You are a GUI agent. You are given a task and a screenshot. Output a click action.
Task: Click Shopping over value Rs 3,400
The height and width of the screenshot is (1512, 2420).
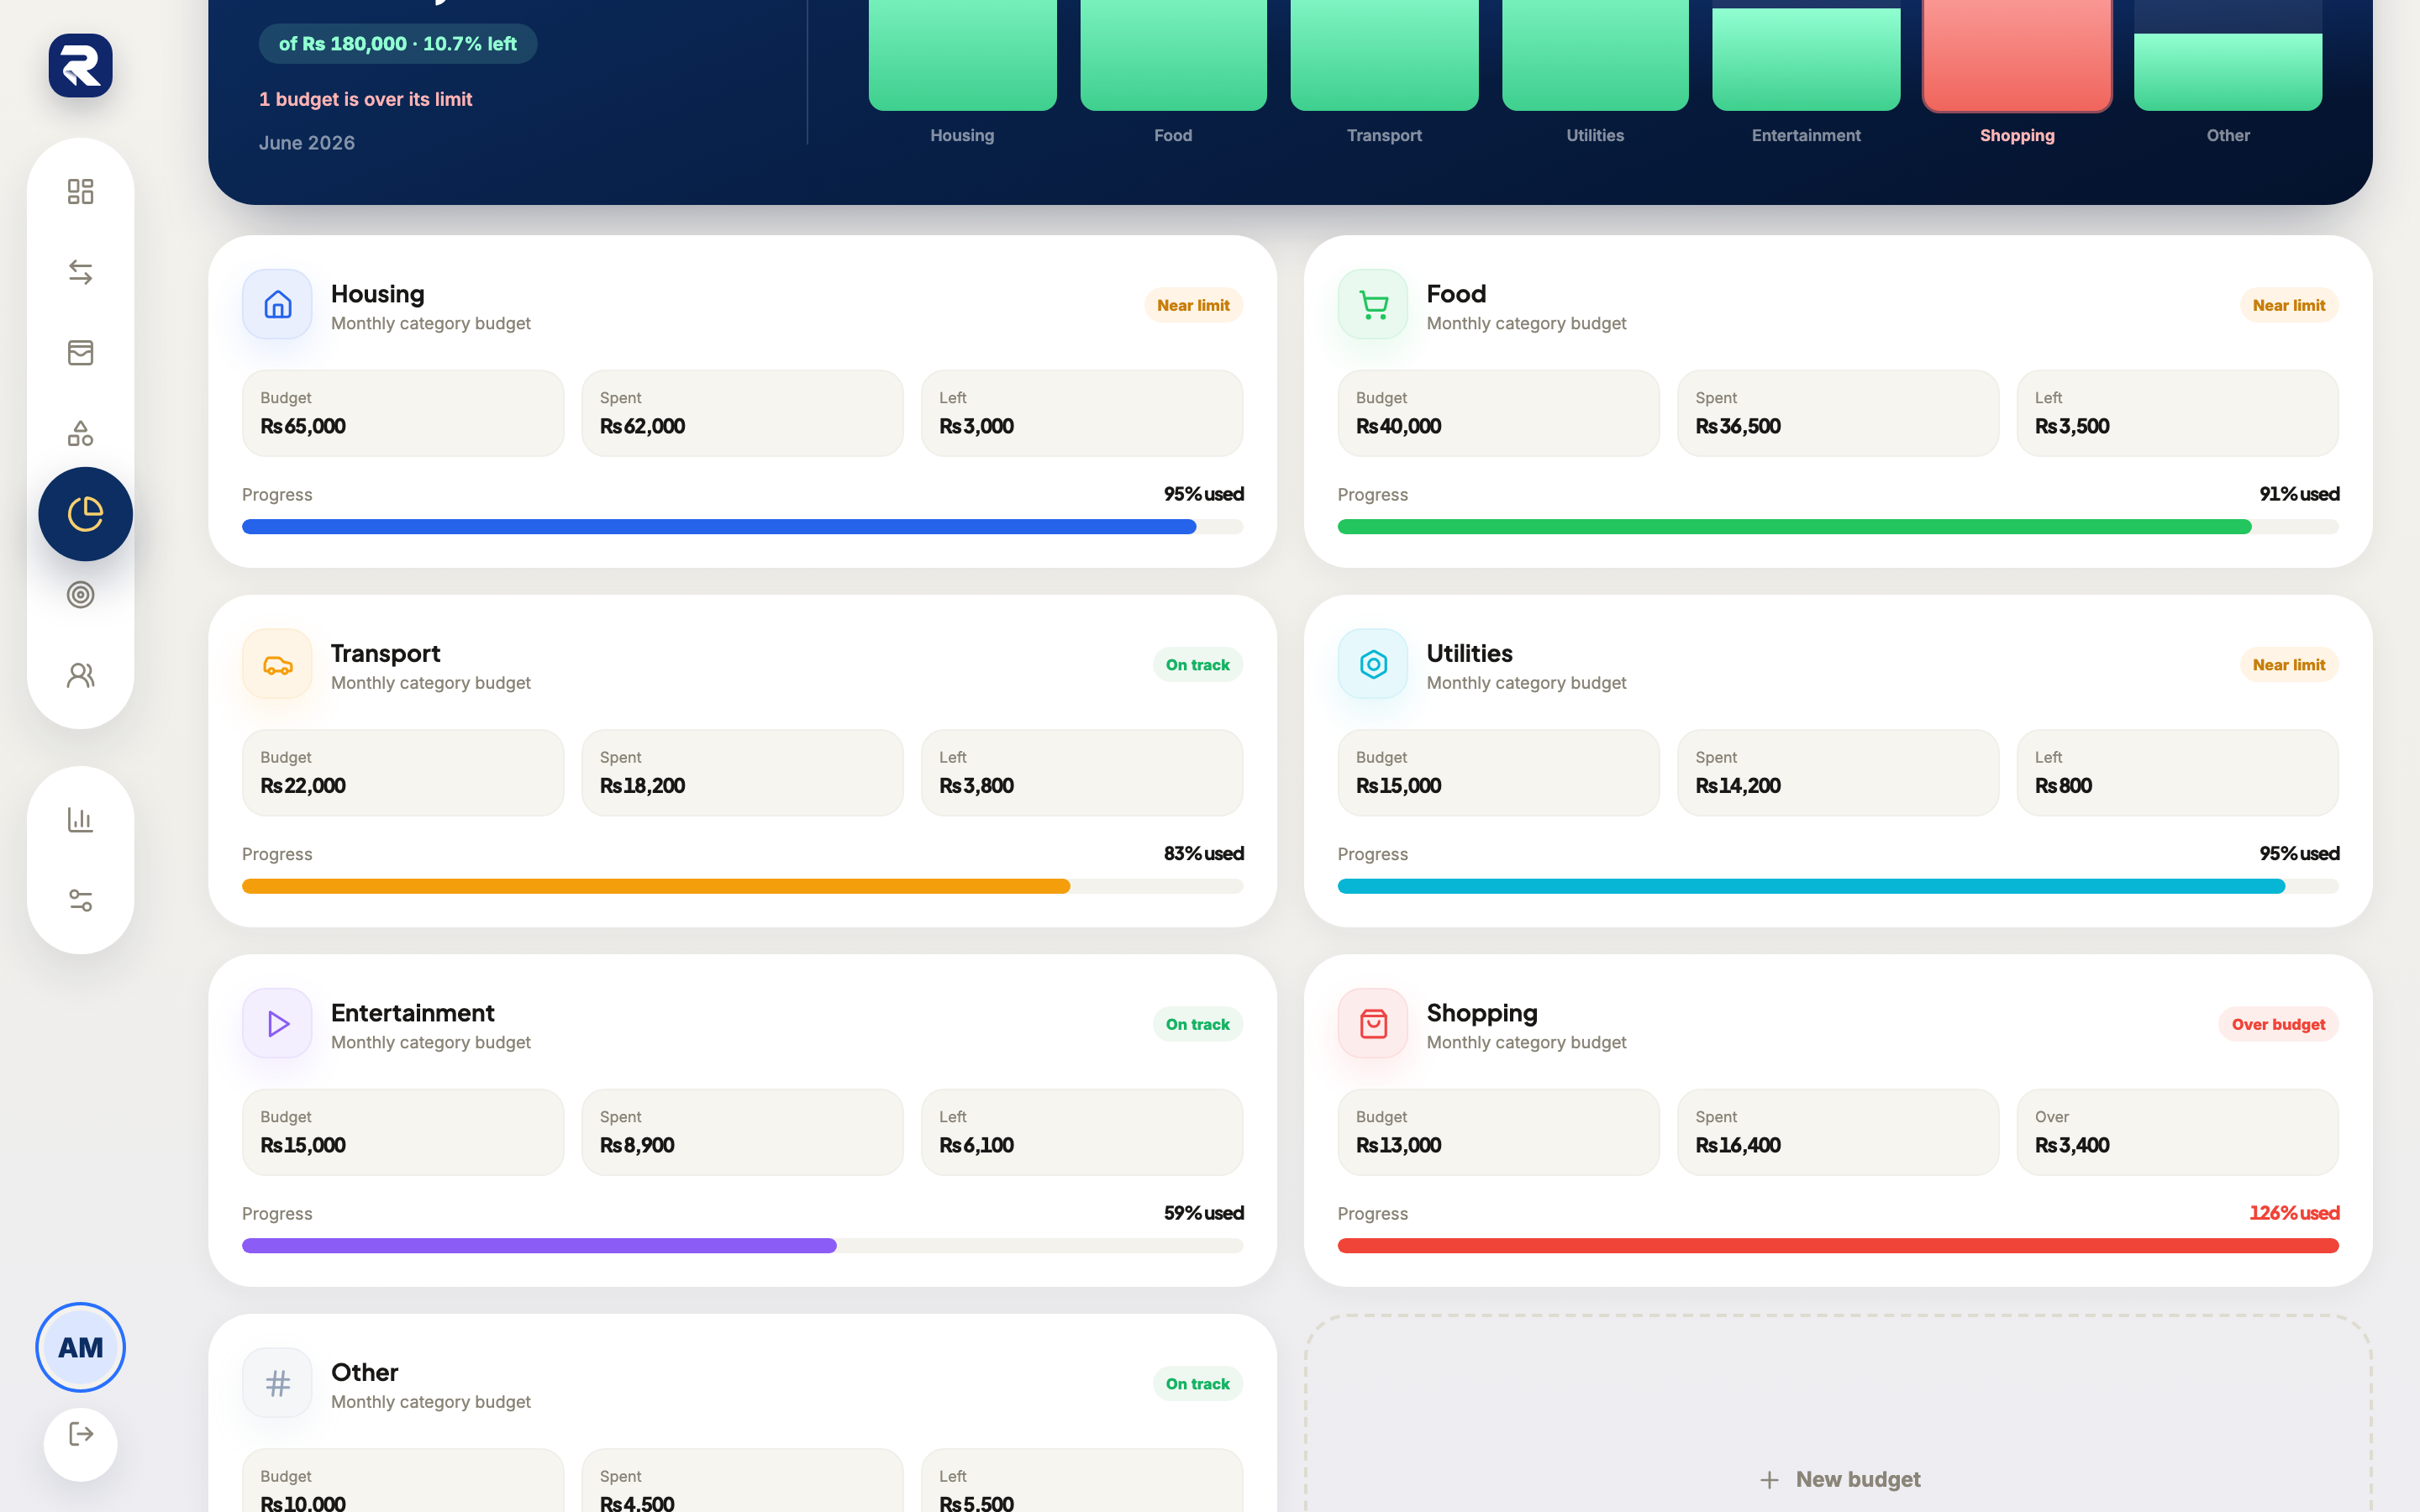tap(2072, 1145)
